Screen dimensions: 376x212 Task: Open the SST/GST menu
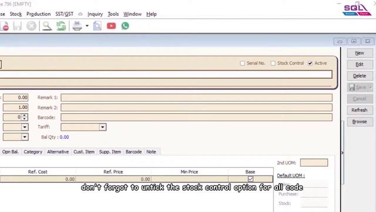pyautogui.click(x=64, y=14)
